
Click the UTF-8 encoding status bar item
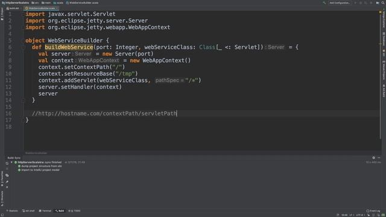click(360, 215)
